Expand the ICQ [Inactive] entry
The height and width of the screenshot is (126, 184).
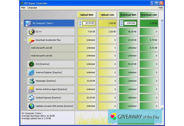(x=25, y=64)
